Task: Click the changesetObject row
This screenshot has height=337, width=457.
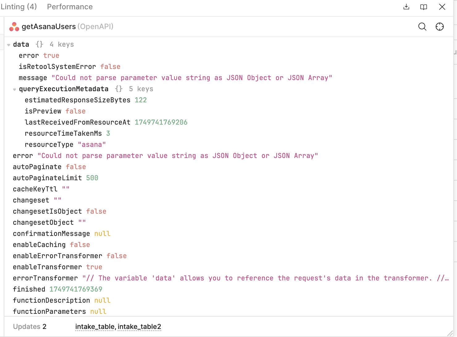Action: pyautogui.click(x=49, y=223)
